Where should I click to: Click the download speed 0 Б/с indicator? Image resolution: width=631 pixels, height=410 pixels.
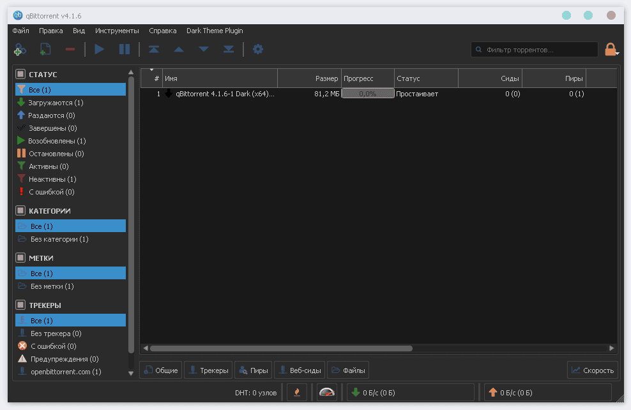pos(411,392)
